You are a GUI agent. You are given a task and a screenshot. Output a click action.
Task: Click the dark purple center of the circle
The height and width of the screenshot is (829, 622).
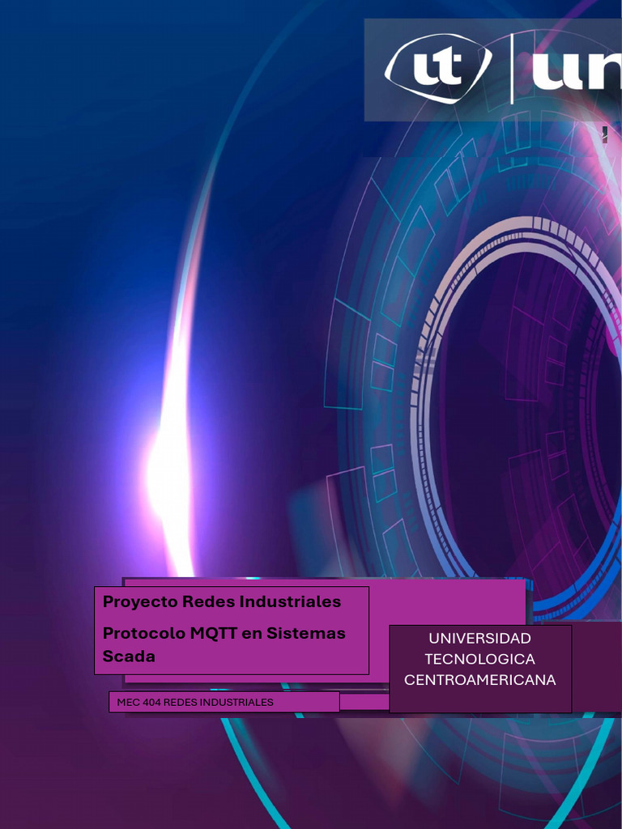tap(529, 412)
